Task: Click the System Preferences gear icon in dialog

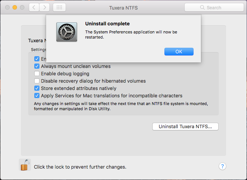Action: click(67, 32)
